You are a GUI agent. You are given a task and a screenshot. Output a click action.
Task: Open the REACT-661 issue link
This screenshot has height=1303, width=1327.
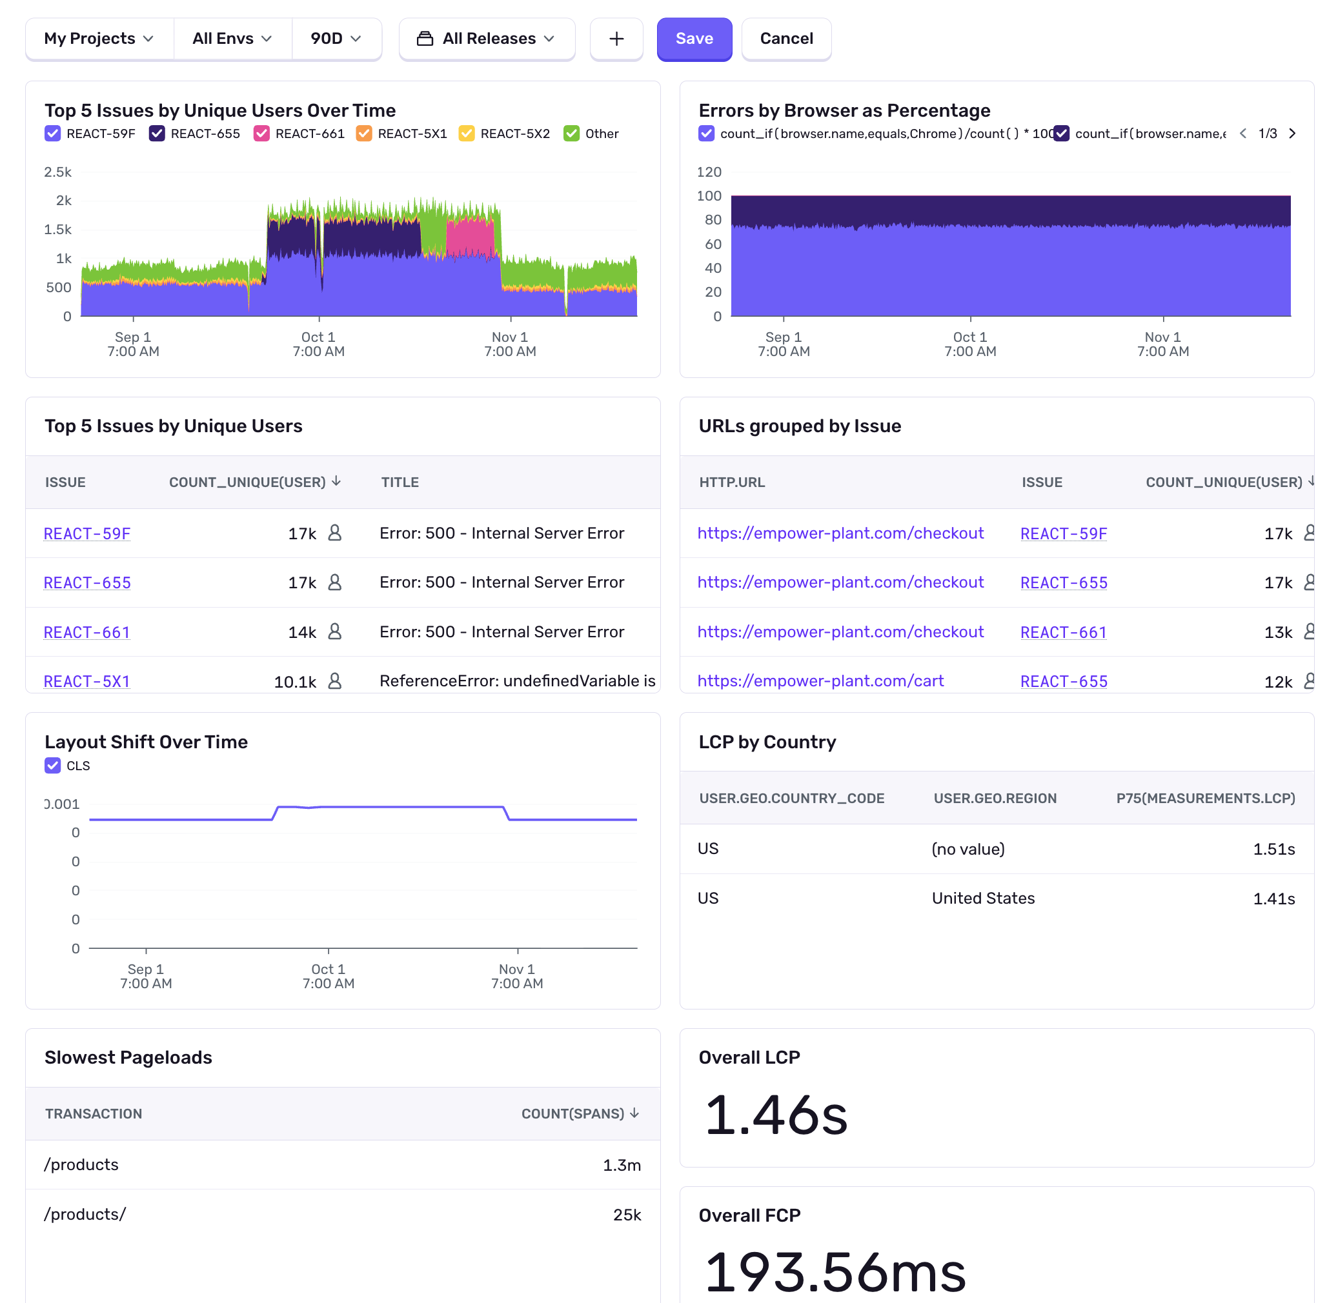tap(86, 632)
